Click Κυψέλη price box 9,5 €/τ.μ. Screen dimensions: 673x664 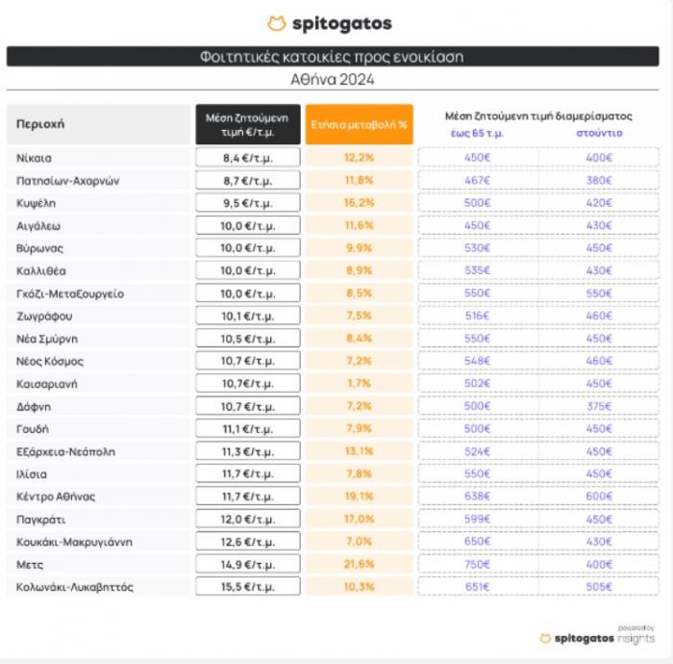(248, 203)
